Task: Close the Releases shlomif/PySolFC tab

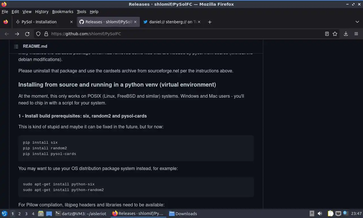Action: tap(135, 22)
